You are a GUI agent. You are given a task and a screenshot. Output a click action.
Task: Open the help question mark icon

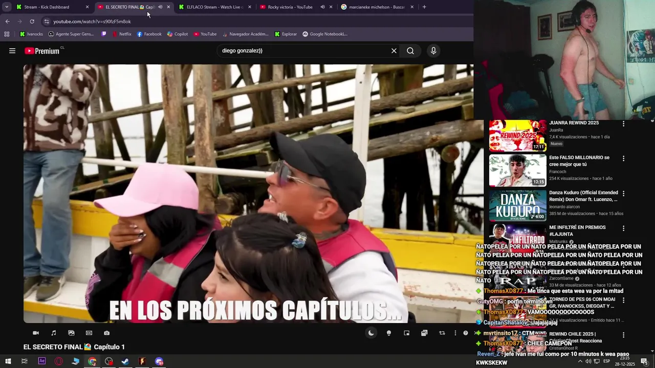pyautogui.click(x=466, y=333)
